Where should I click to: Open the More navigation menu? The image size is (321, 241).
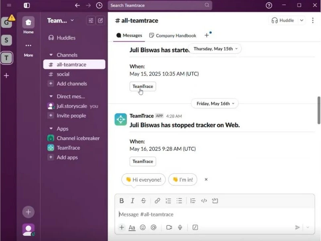tap(28, 50)
